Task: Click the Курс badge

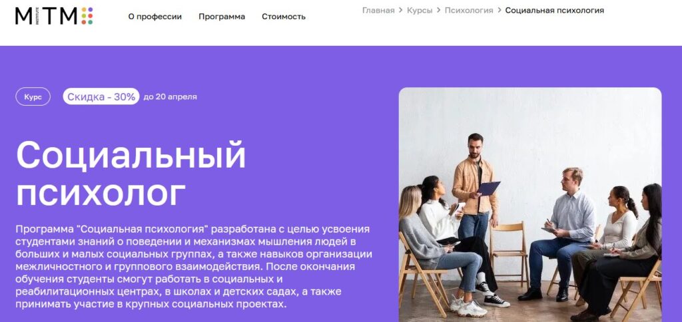Action: coord(33,96)
